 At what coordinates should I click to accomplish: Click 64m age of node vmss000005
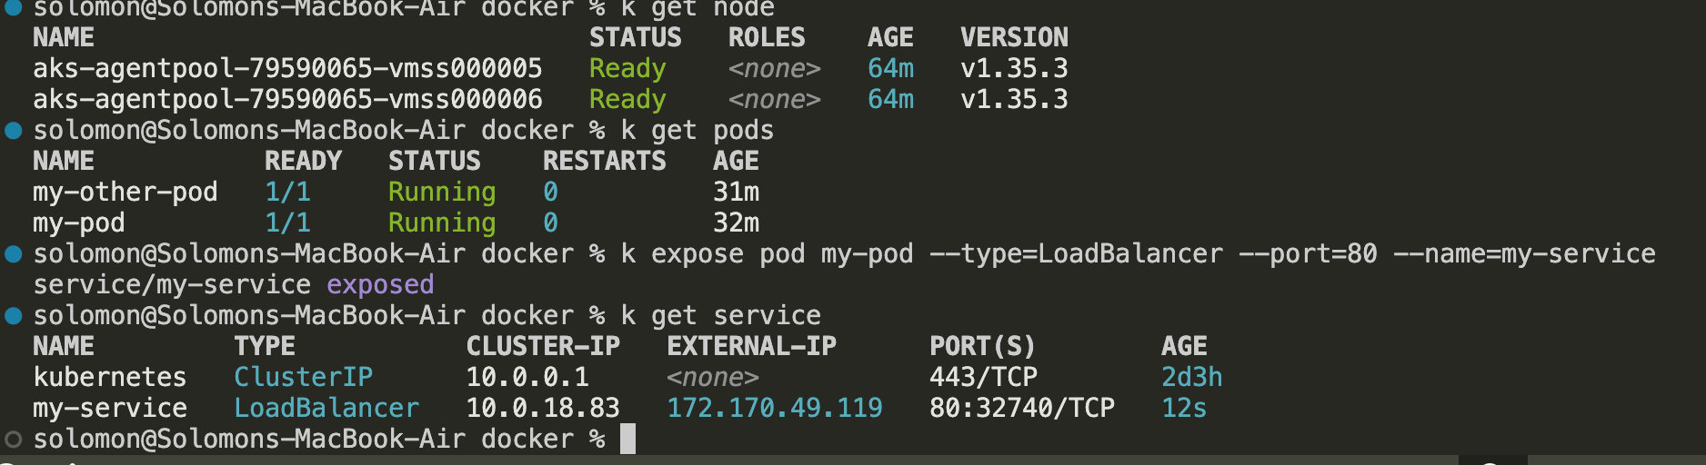(890, 68)
